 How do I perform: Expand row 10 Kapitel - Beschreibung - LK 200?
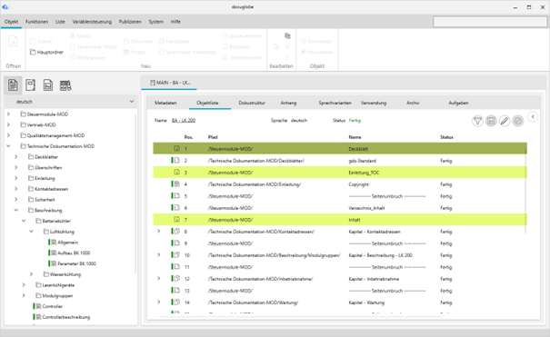159,255
